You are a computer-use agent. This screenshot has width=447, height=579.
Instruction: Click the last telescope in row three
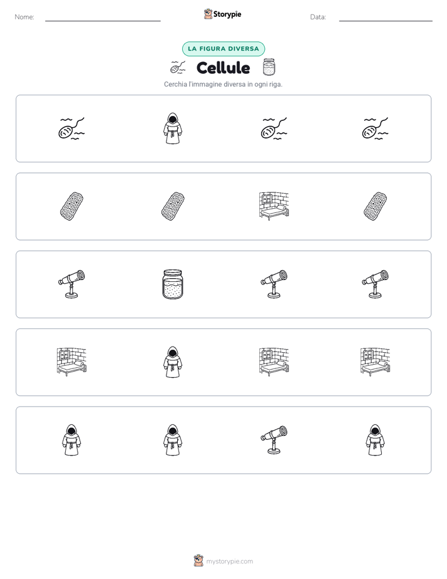click(375, 284)
